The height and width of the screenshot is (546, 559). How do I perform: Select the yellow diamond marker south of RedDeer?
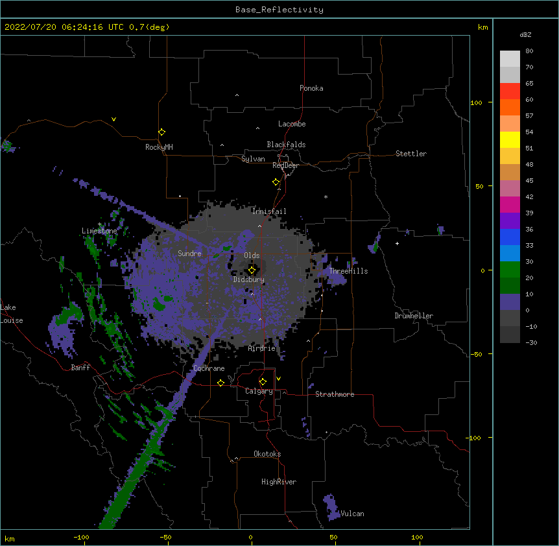click(276, 182)
